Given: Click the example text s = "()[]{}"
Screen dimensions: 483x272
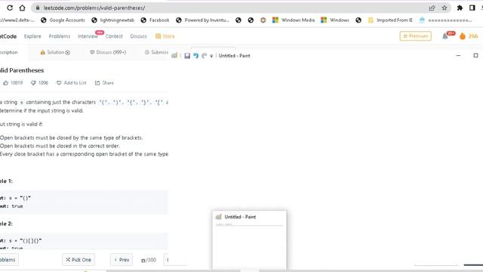Looking at the screenshot, I should click(25, 240).
